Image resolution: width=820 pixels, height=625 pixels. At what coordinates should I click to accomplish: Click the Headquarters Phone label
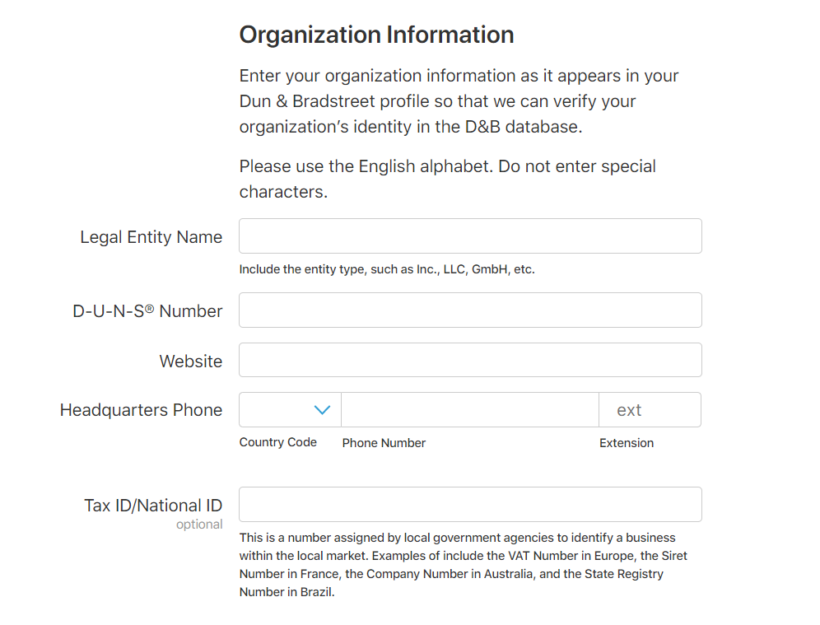tap(142, 410)
